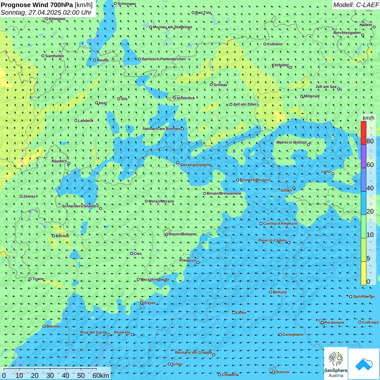Click the Bienno city label
This screenshot has height=380, width=380.
(53, 326)
